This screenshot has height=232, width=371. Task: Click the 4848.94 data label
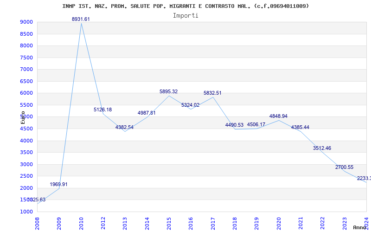click(278, 116)
